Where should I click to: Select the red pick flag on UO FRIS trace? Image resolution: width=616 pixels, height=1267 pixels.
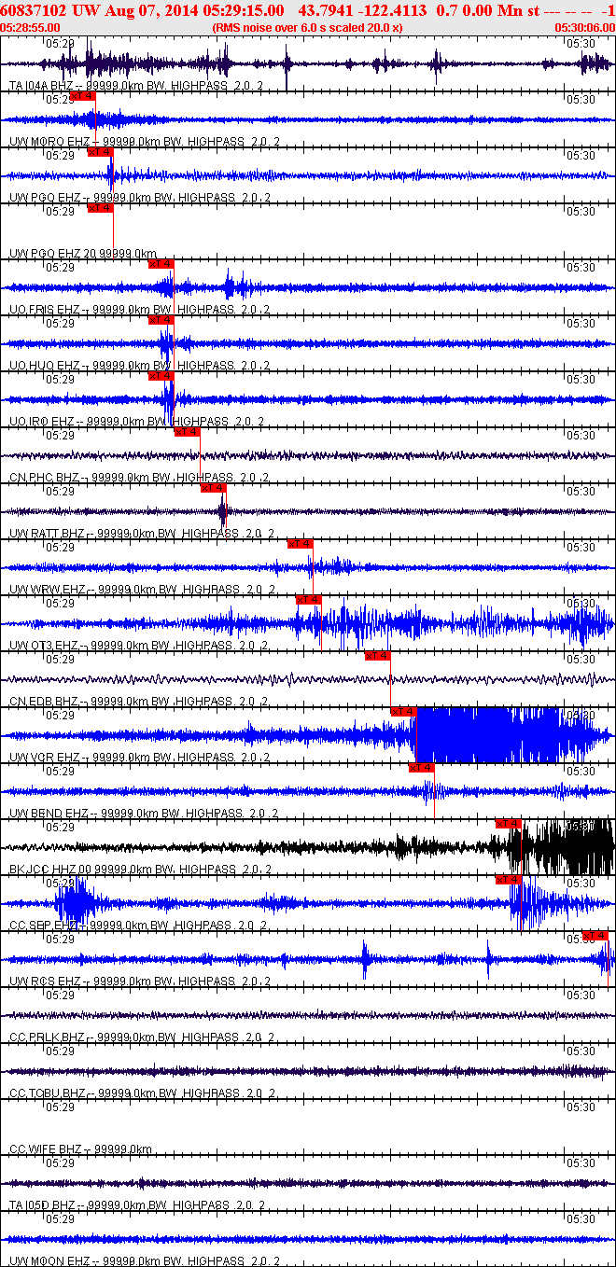tap(161, 263)
